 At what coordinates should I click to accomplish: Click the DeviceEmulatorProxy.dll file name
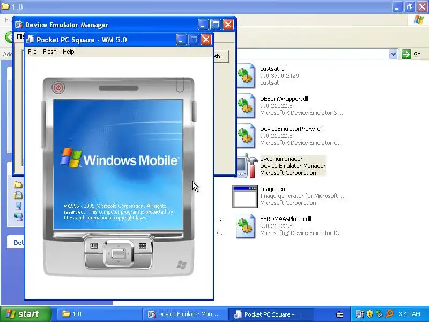[291, 129]
